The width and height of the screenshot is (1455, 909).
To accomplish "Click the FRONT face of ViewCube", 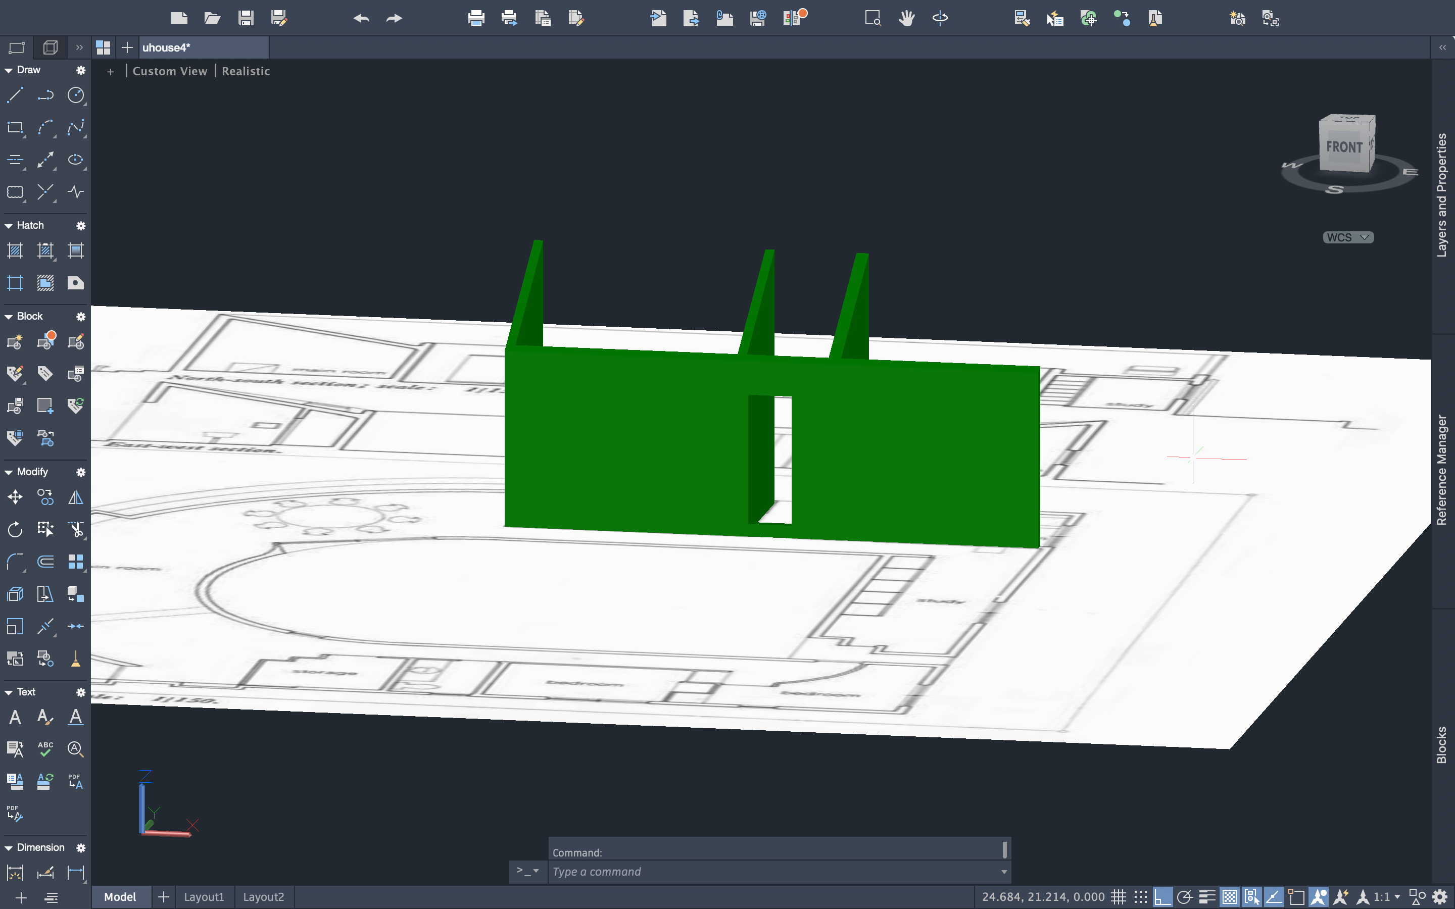I will point(1344,147).
